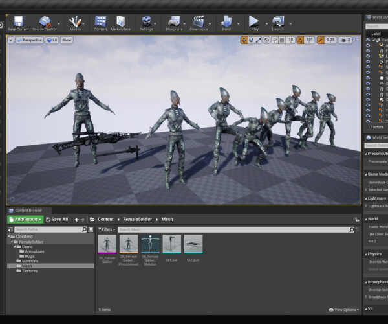
Task: Select the World Outliner tab
Action: pos(376,17)
